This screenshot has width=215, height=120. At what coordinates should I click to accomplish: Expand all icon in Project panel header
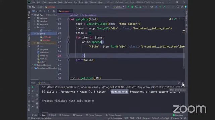click(44, 11)
